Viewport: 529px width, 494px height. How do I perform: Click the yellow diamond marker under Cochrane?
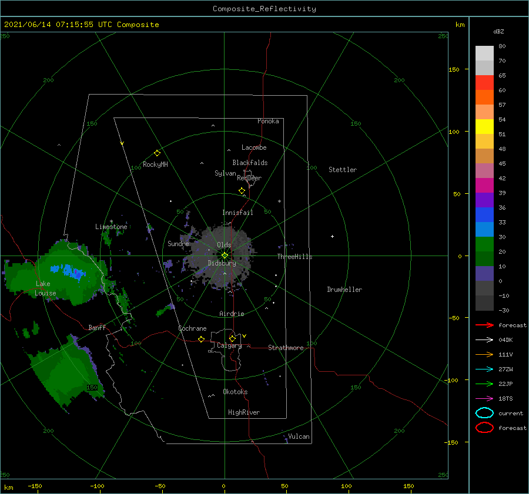202,340
